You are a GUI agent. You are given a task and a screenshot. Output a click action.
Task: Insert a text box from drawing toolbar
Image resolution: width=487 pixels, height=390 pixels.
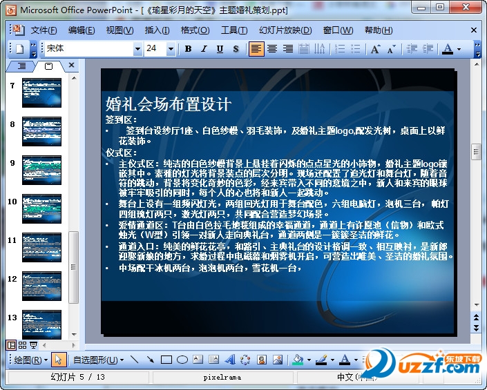coord(198,360)
